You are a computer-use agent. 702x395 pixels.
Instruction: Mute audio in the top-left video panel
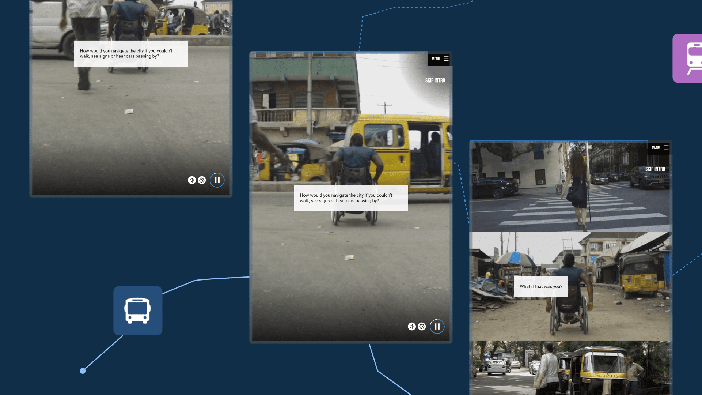tap(191, 180)
